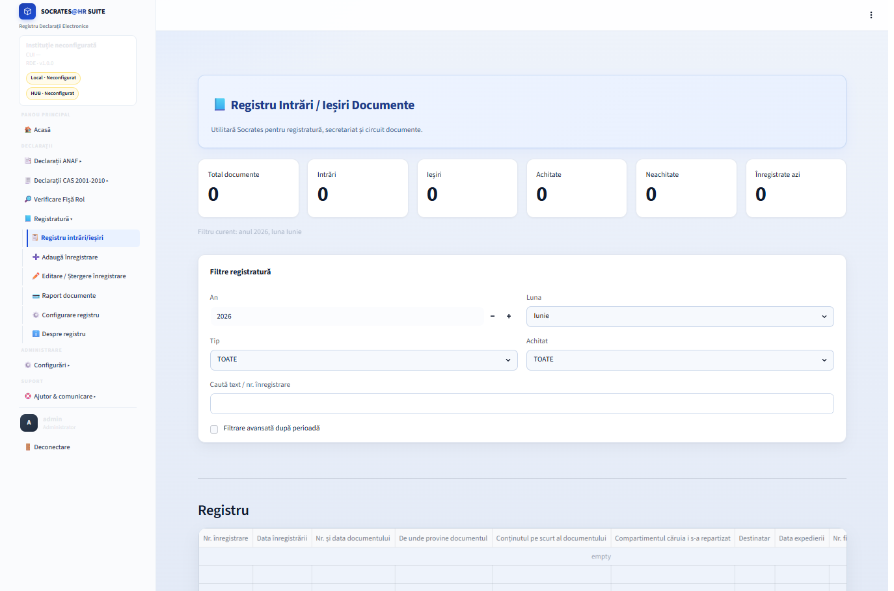Click the 'Registru' section heading
Screen dimensions: 894x591
click(223, 511)
